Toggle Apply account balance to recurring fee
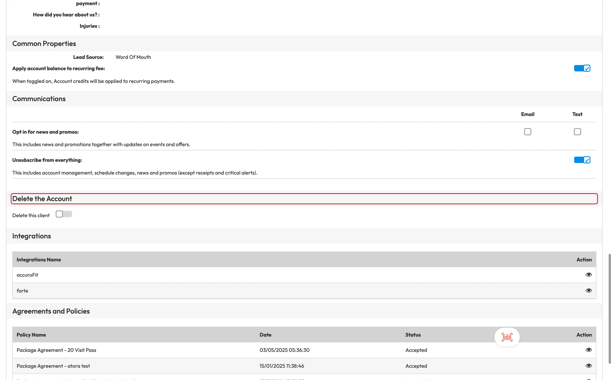 click(582, 68)
